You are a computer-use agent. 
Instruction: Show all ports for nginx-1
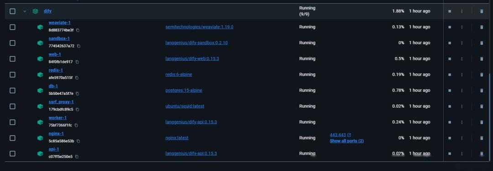346,141
